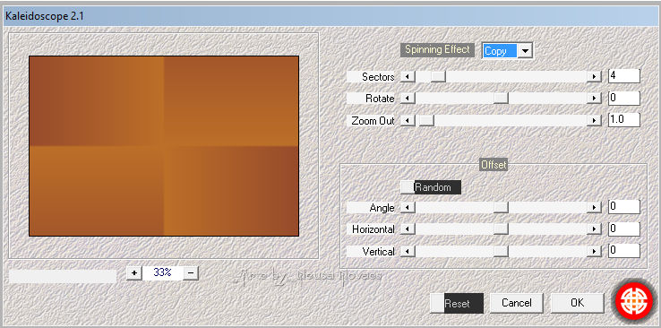Image resolution: width=661 pixels, height=328 pixels.
Task: Confirm with the OK button
Action: coord(577,303)
